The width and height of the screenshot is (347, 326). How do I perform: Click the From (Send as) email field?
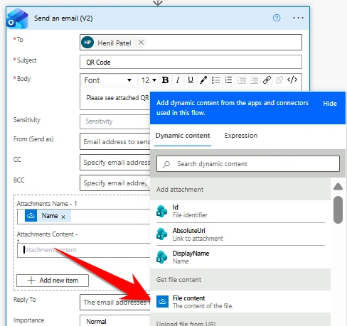(x=115, y=141)
